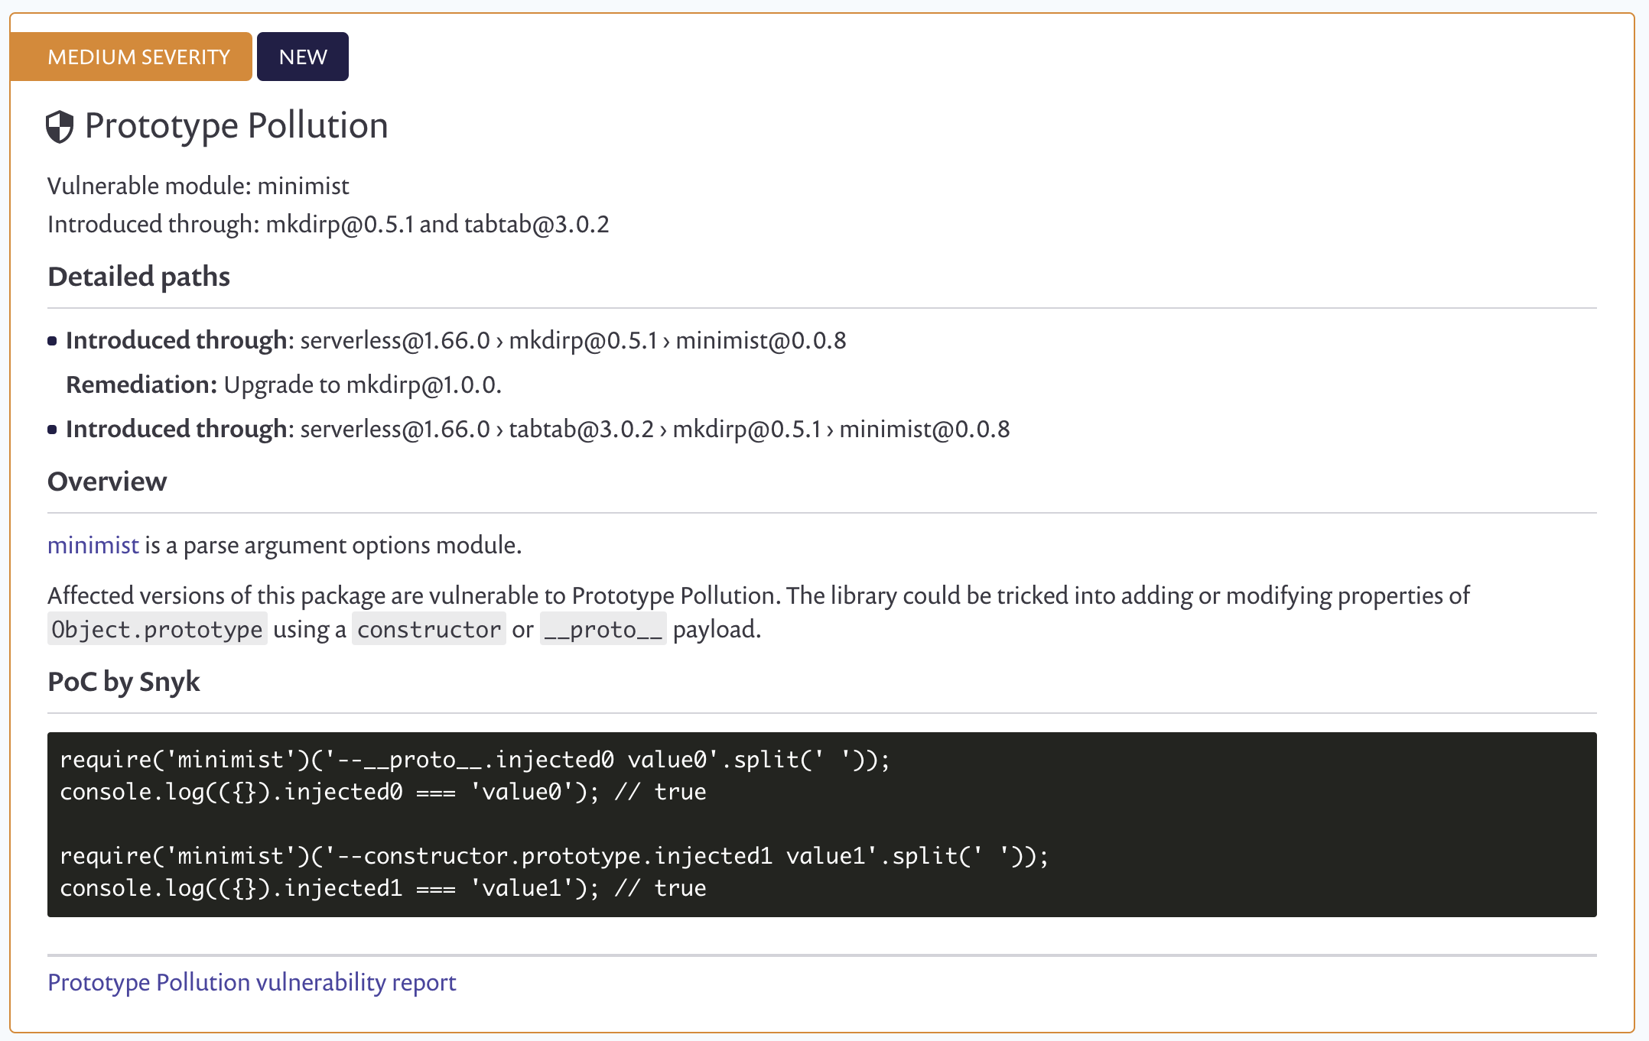Viewport: 1649px width, 1041px height.
Task: Click the Remediation upgrade to mkdirp@1.0.0 text
Action: [285, 384]
